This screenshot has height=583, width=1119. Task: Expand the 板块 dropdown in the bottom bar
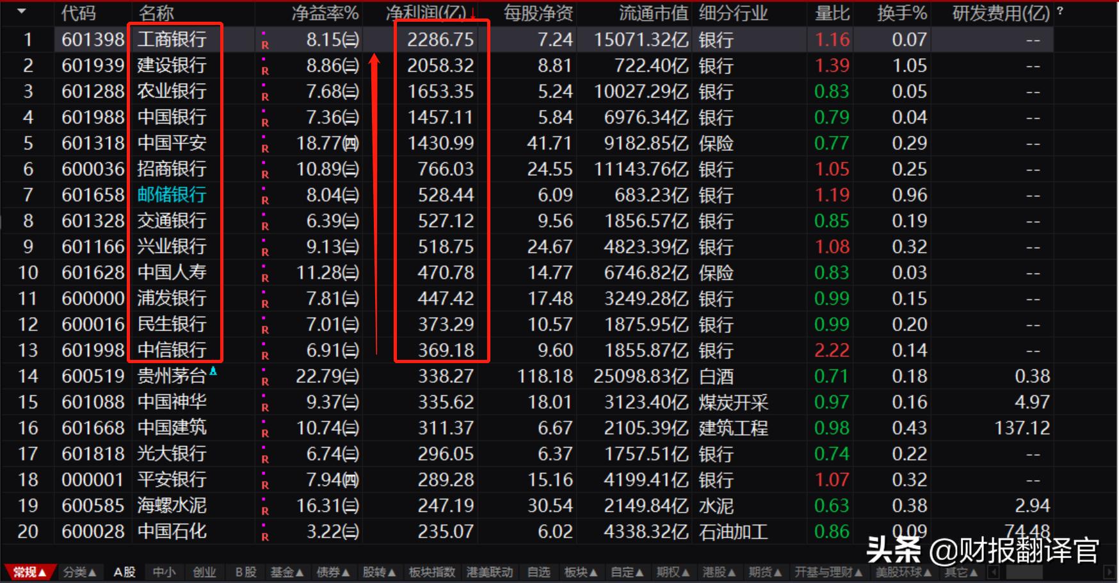tap(581, 572)
